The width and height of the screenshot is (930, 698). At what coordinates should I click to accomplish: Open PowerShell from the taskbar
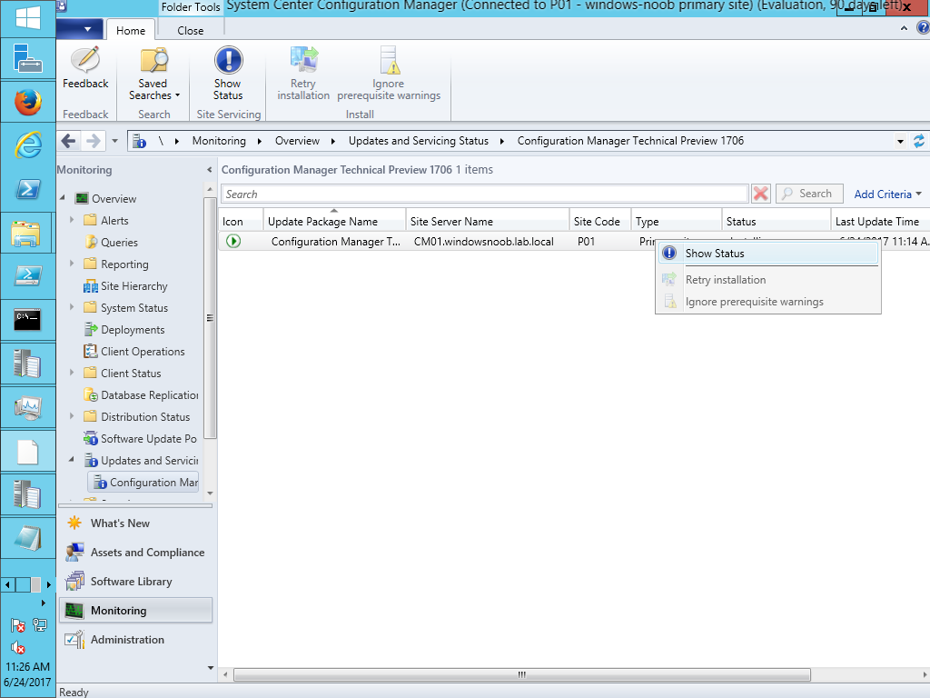pyautogui.click(x=28, y=189)
